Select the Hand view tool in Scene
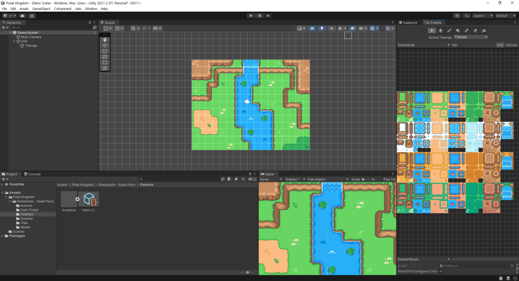The image size is (519, 281). point(105,39)
